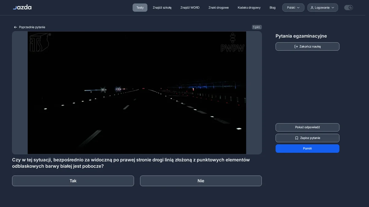Open Kodeks drogowy
This screenshot has width=369, height=207.
point(249,8)
